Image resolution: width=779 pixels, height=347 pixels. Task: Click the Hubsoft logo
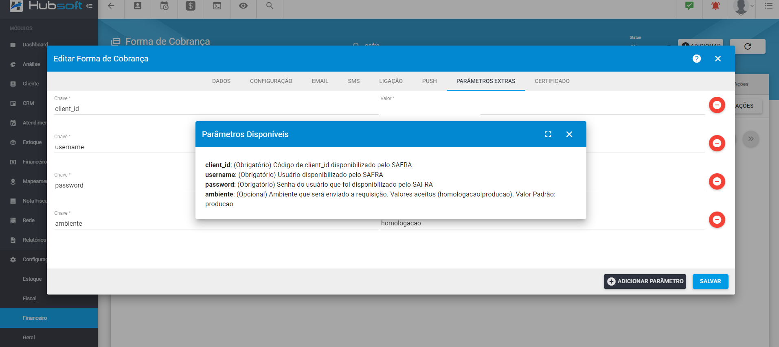click(x=46, y=6)
